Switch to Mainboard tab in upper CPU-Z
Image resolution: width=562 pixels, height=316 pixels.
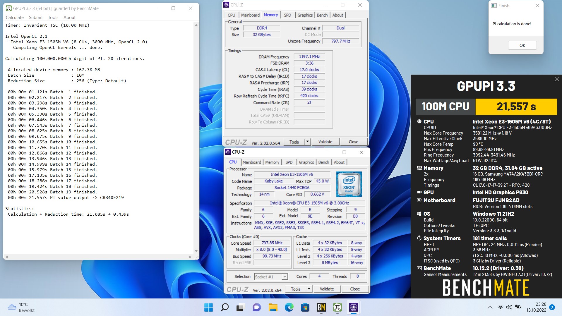pyautogui.click(x=250, y=15)
